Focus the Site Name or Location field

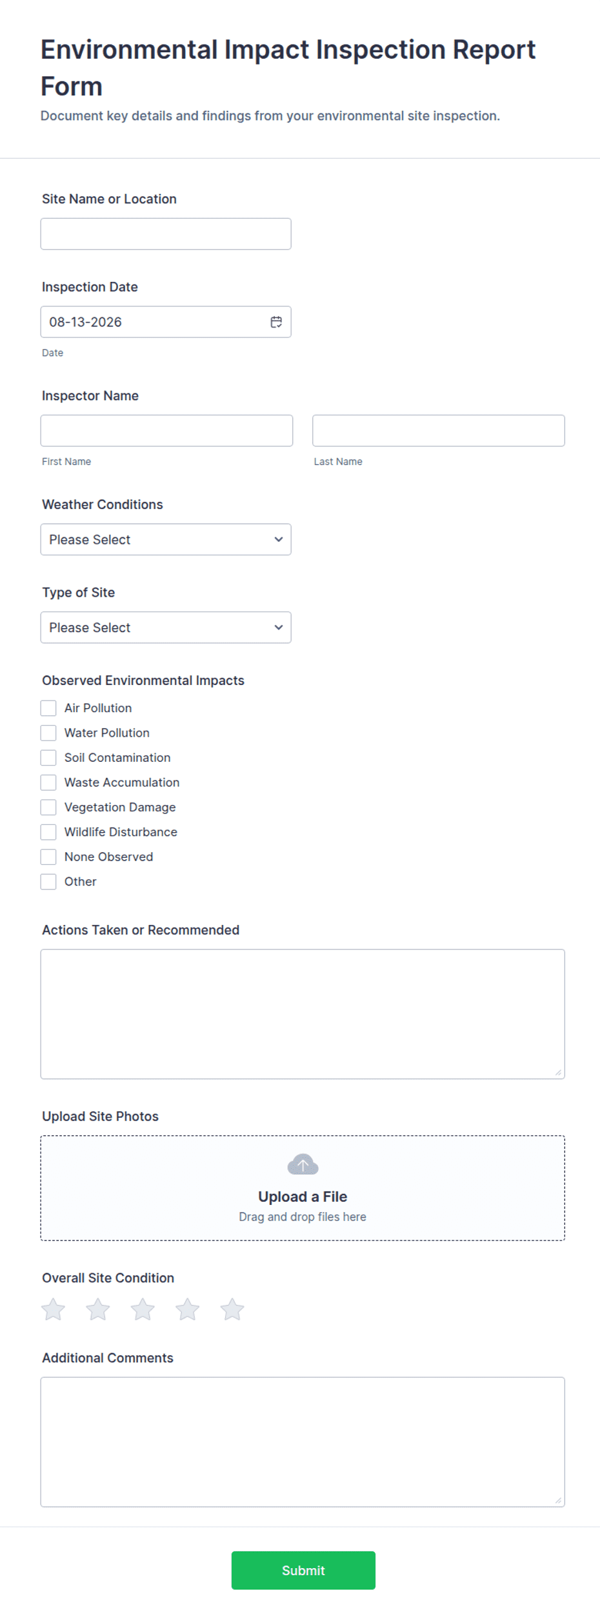pyautogui.click(x=166, y=234)
